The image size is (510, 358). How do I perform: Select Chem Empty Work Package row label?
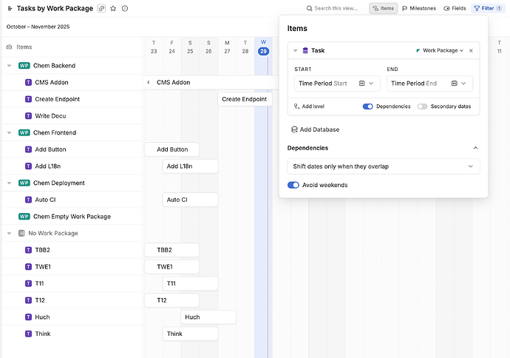point(72,217)
